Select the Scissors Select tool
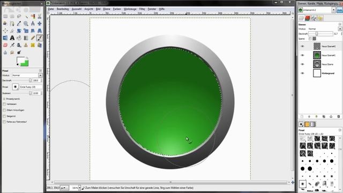 [40, 16]
